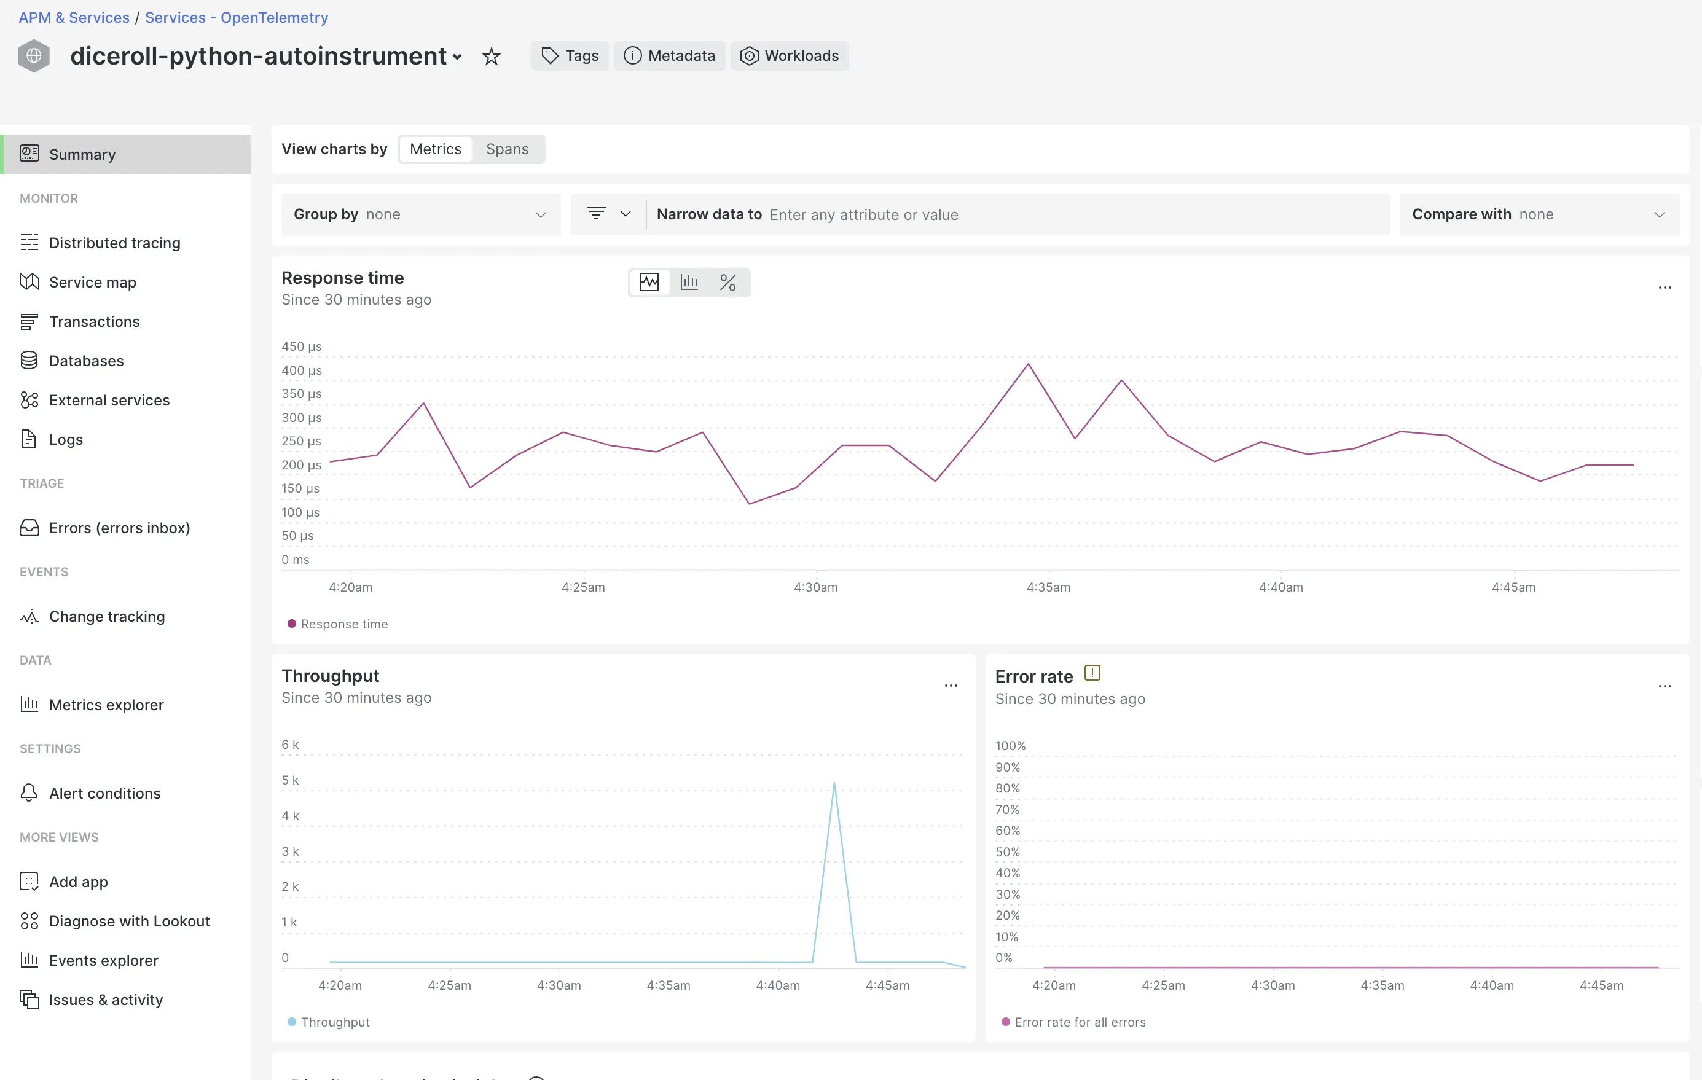Image resolution: width=1702 pixels, height=1080 pixels.
Task: Expand the Compare with dropdown
Action: (1539, 214)
